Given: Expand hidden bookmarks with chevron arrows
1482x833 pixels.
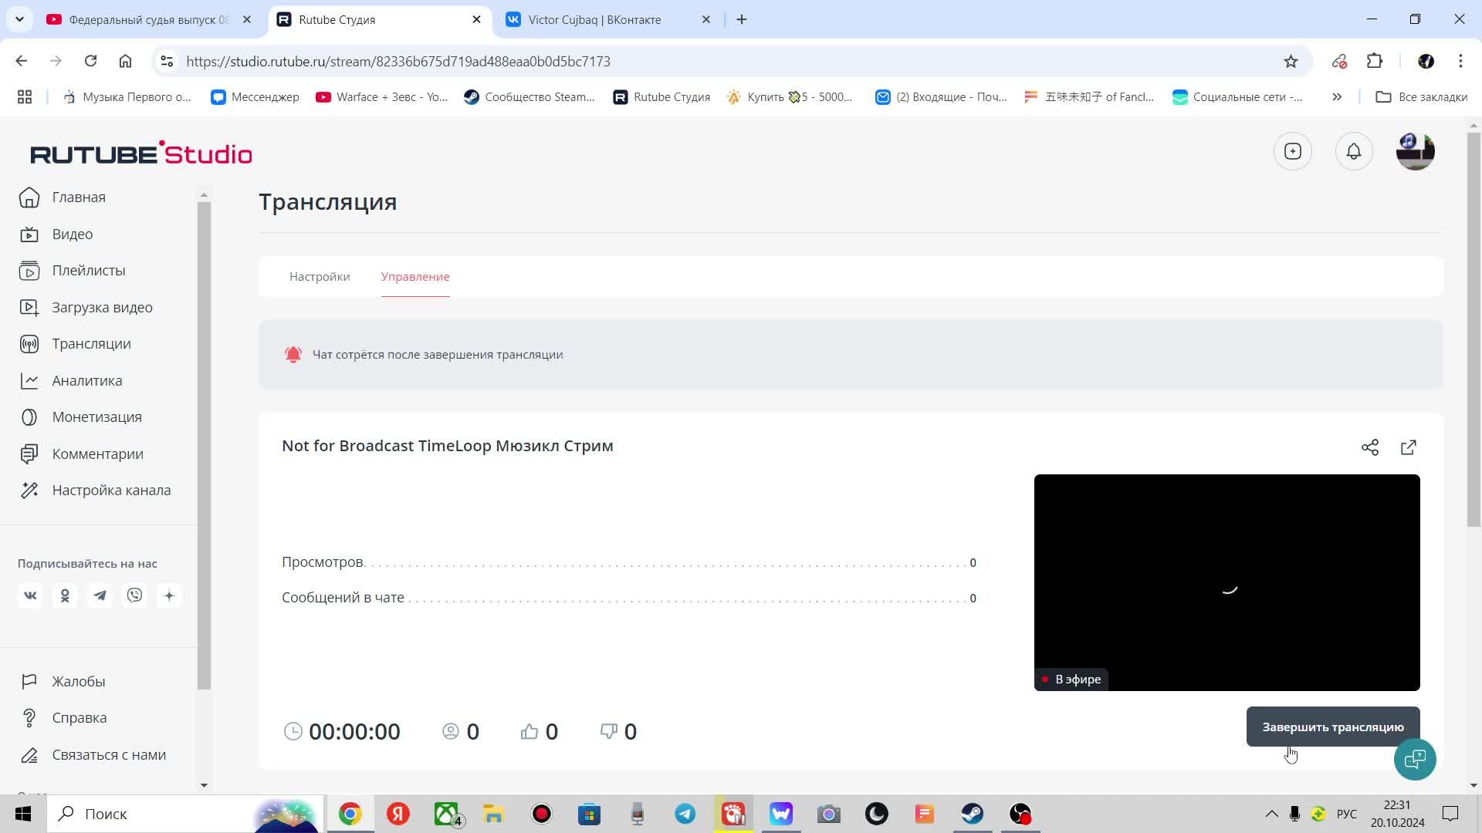Looking at the screenshot, I should coord(1336,96).
